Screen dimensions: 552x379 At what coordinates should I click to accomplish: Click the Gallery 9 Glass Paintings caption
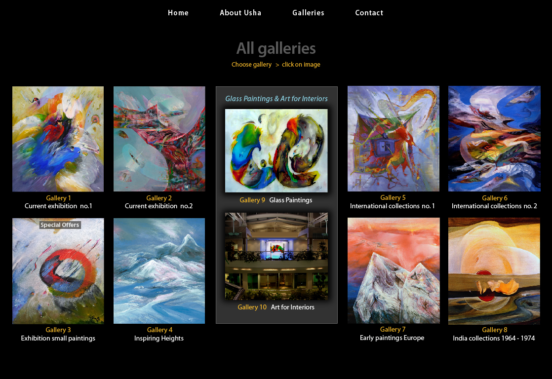click(x=276, y=200)
